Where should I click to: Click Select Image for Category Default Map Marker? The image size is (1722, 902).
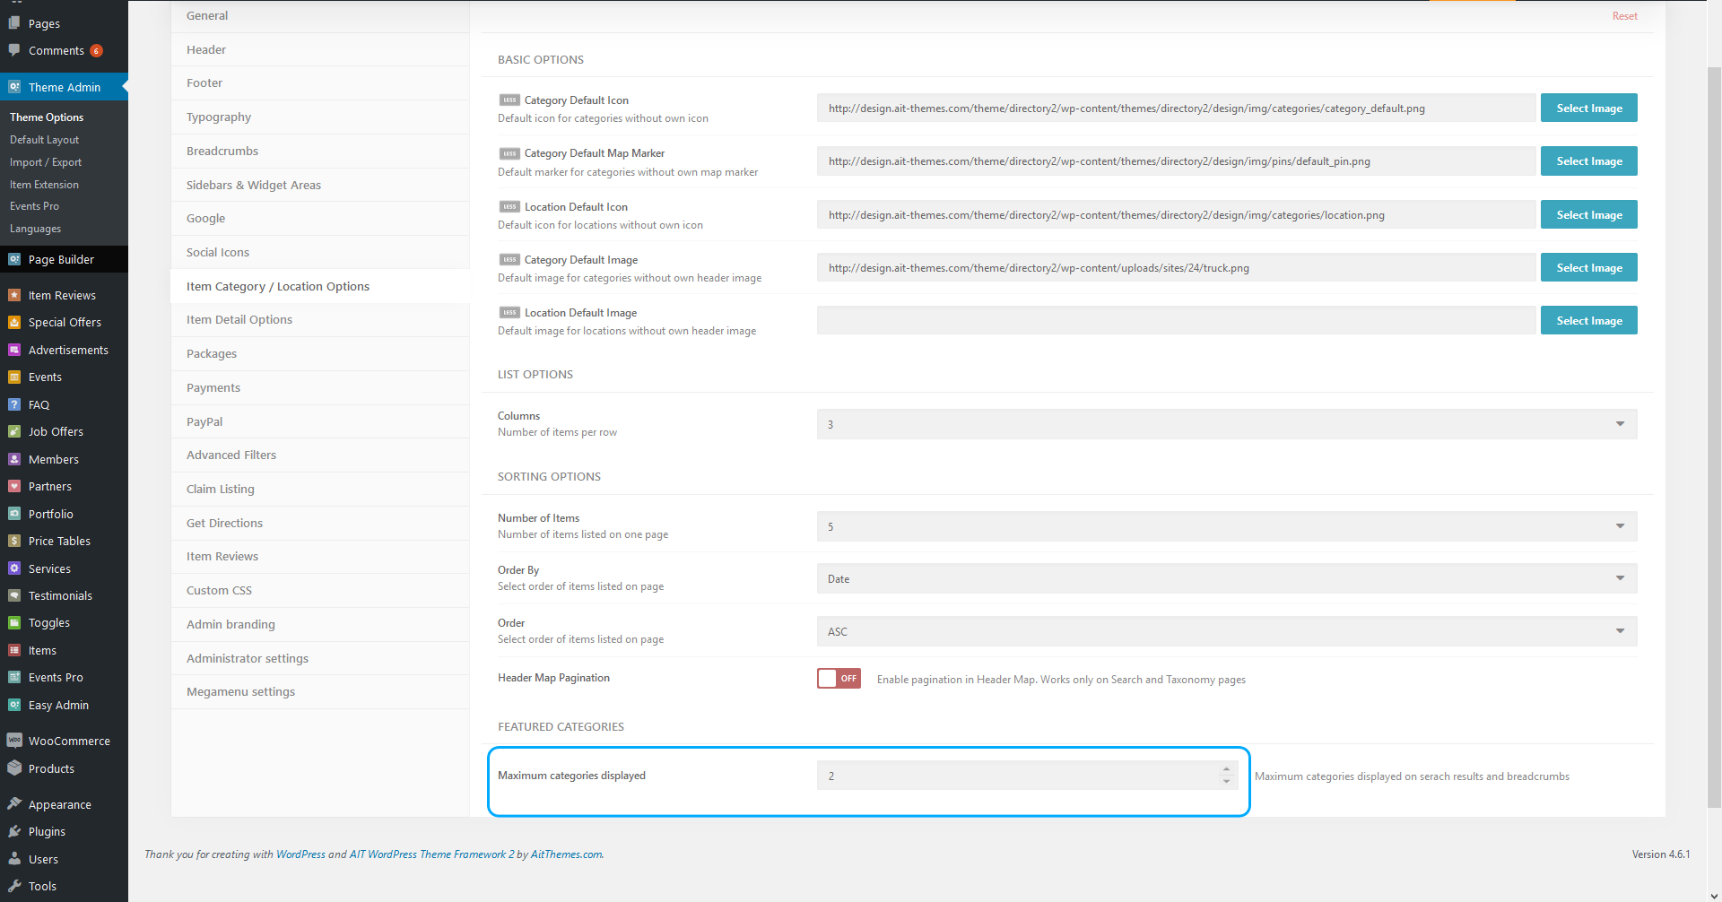1589,161
